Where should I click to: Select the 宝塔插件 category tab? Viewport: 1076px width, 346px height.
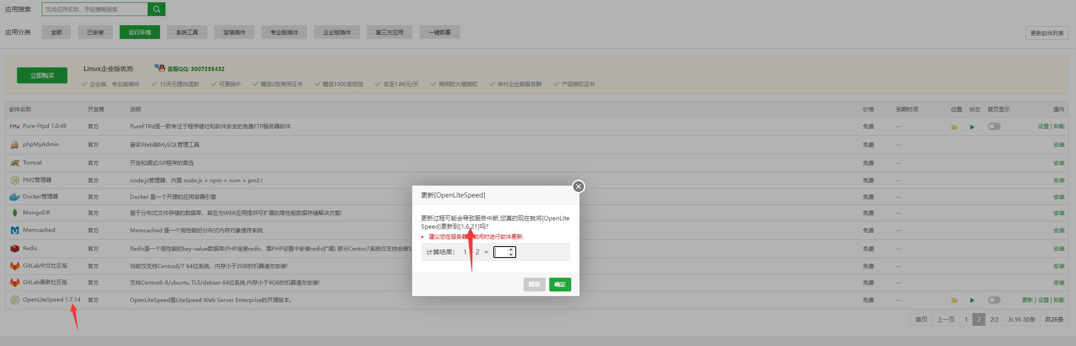coord(234,32)
